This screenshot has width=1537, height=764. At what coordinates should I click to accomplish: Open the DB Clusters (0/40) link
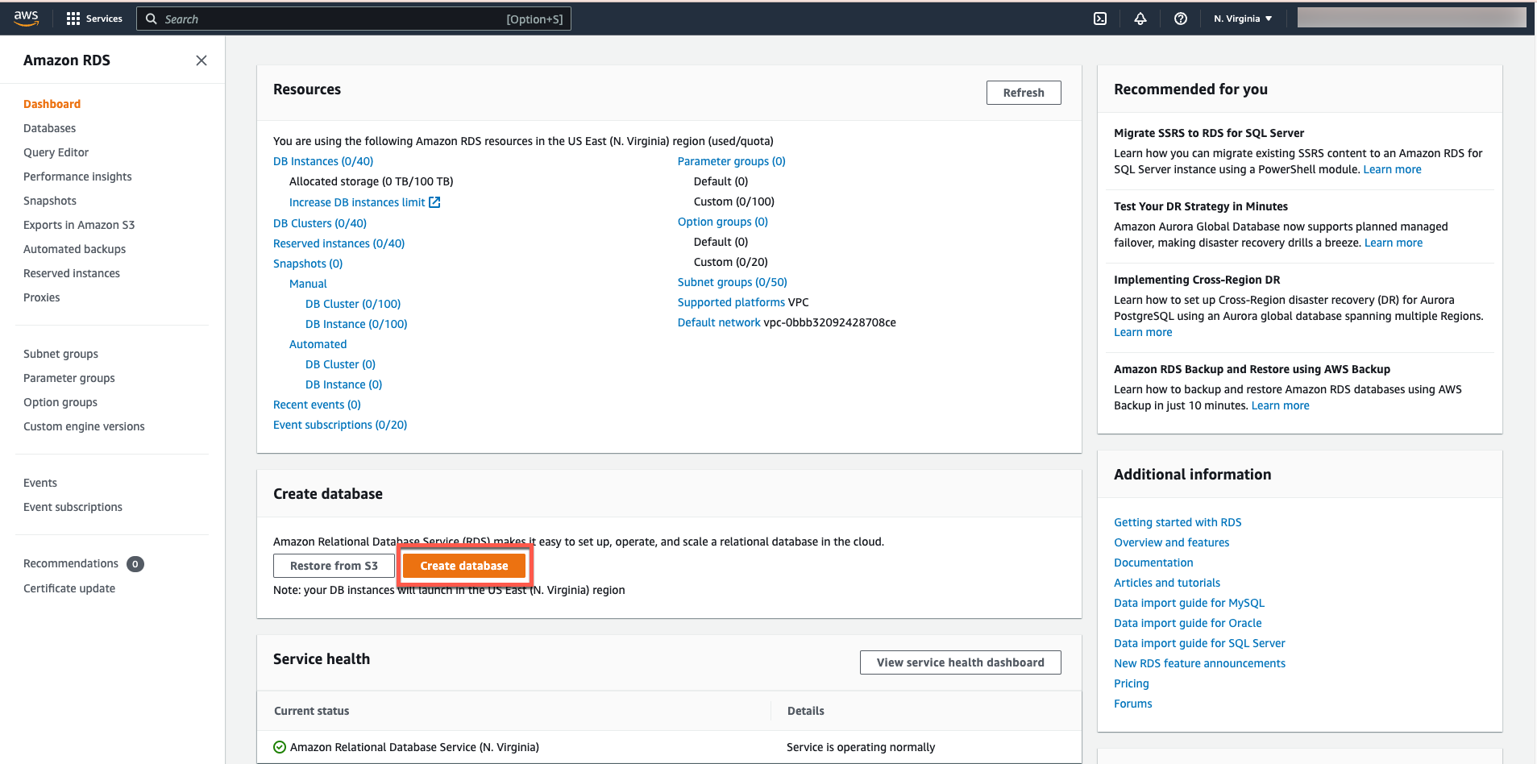click(320, 223)
